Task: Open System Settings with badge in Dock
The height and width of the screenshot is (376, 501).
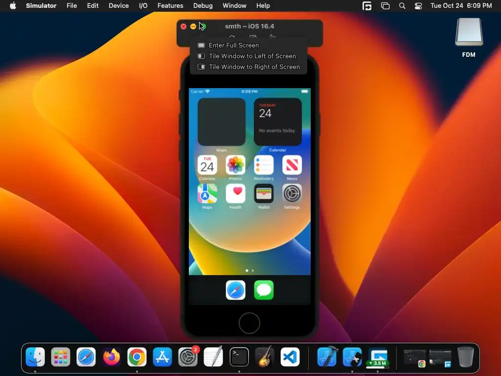Action: pos(188,357)
